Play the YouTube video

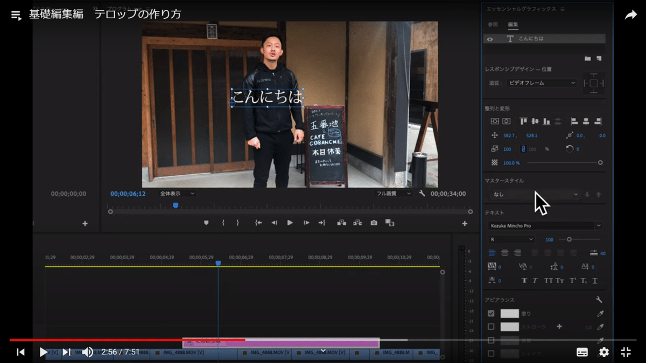tap(44, 352)
